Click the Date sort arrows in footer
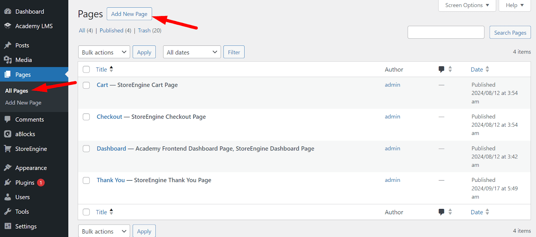This screenshot has width=536, height=237. click(487, 212)
